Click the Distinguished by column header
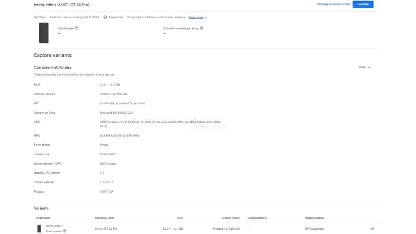Screen dimensions: 416x234 pos(258,218)
